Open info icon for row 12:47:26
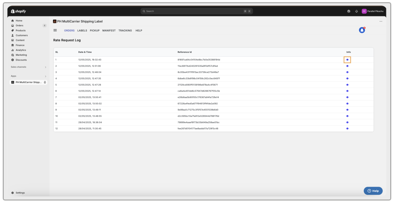 coord(347,85)
